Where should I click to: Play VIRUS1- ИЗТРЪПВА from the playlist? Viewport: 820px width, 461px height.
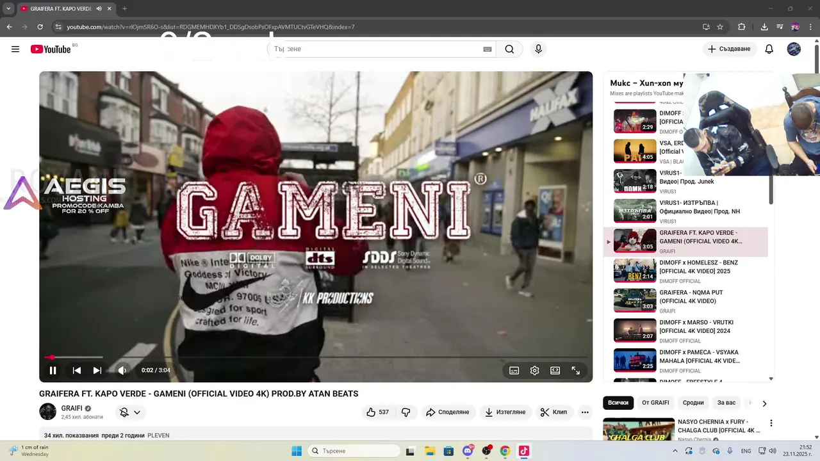[x=685, y=211]
